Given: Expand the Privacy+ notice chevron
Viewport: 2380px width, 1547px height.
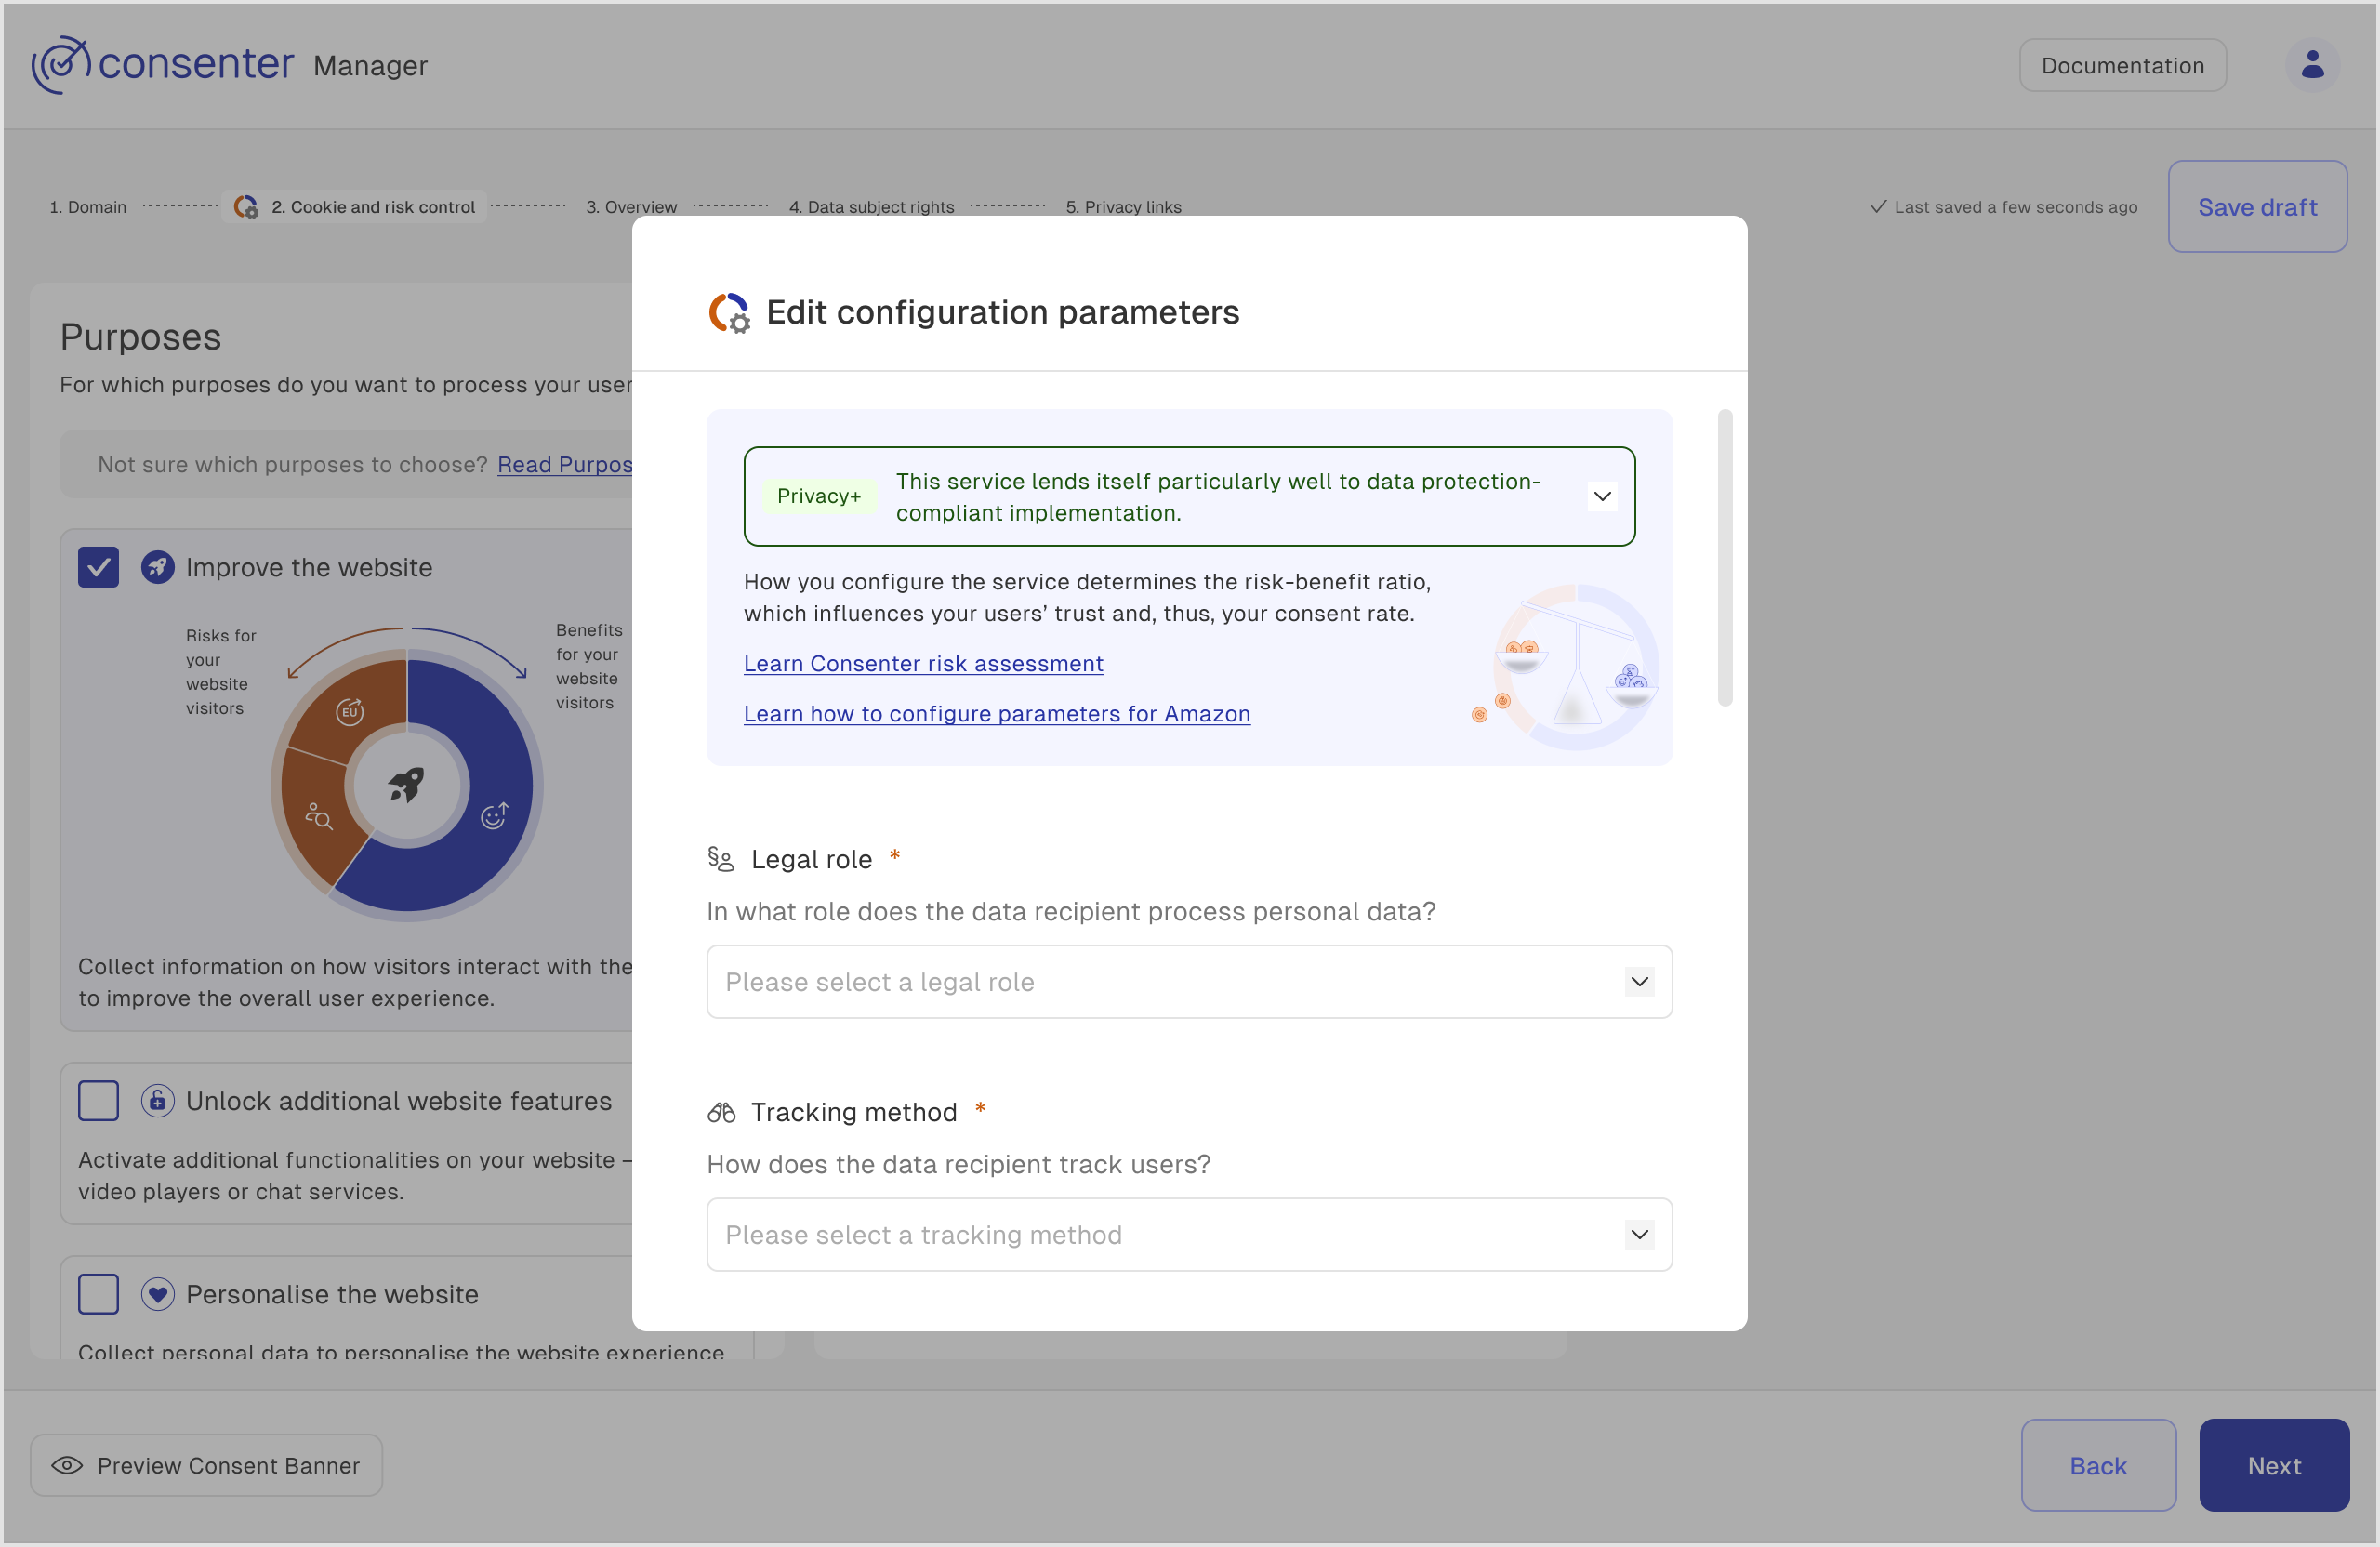Looking at the screenshot, I should tap(1601, 496).
